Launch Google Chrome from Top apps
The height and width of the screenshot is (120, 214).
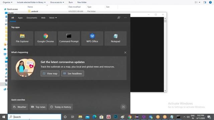(45, 38)
